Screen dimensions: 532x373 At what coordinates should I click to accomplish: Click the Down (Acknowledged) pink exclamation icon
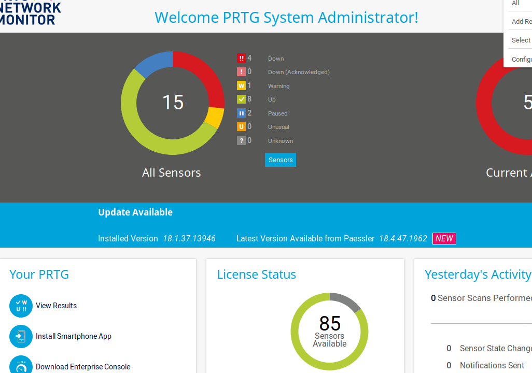coord(241,72)
